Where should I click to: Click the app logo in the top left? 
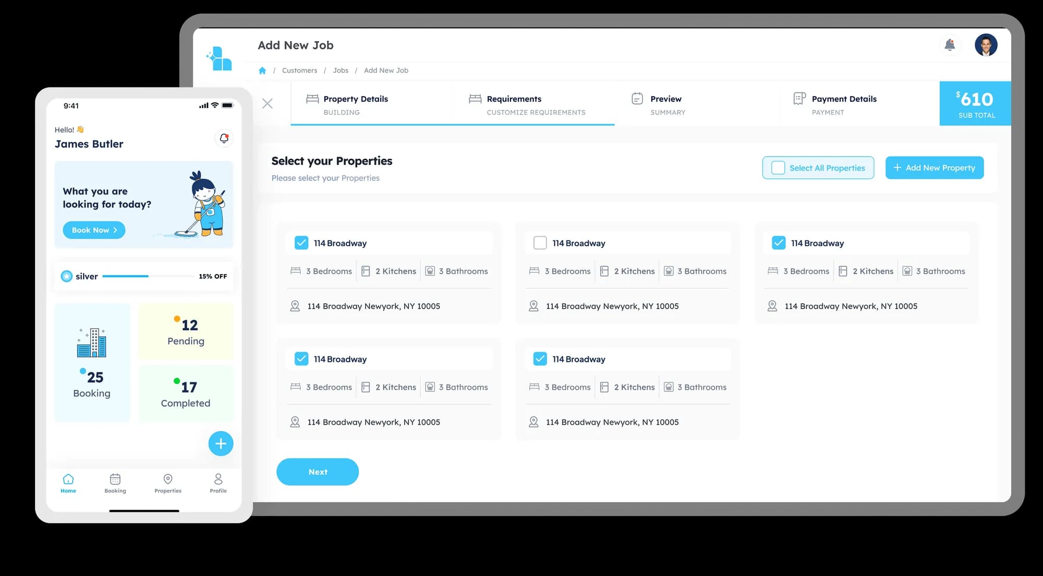pyautogui.click(x=220, y=58)
